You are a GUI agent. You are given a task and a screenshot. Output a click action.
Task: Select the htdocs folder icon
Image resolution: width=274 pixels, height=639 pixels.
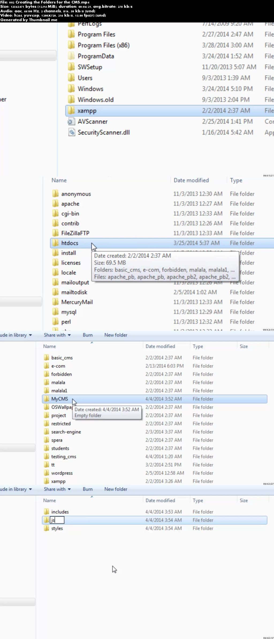click(55, 243)
